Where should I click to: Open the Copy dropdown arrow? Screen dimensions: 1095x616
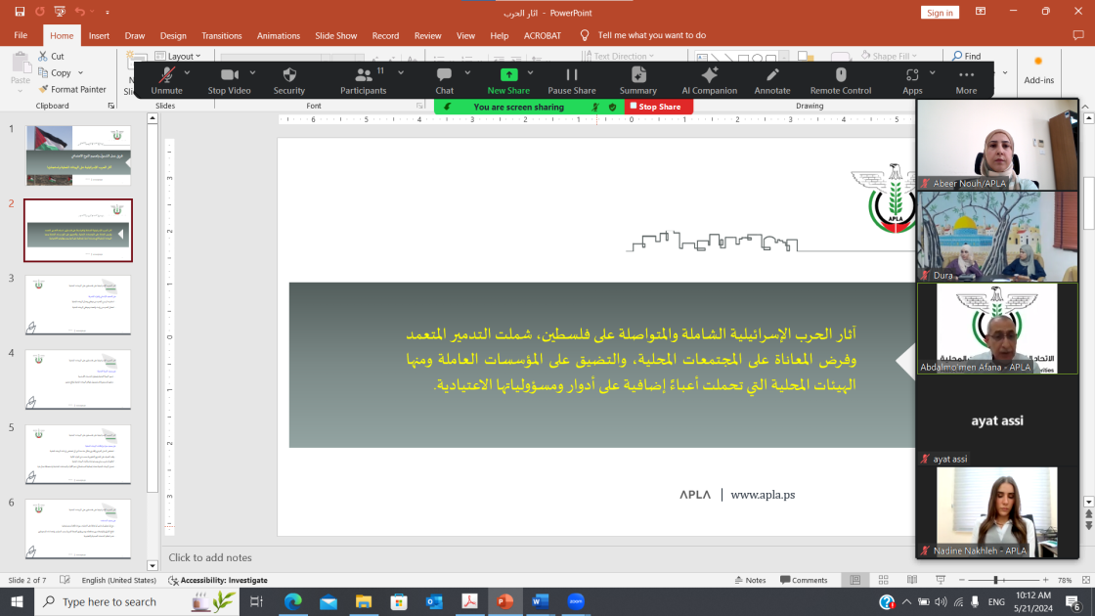80,73
